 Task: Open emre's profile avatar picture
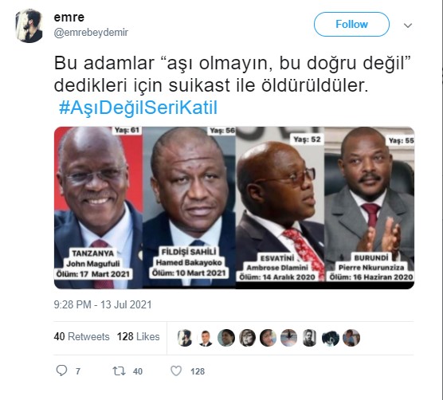[29, 25]
